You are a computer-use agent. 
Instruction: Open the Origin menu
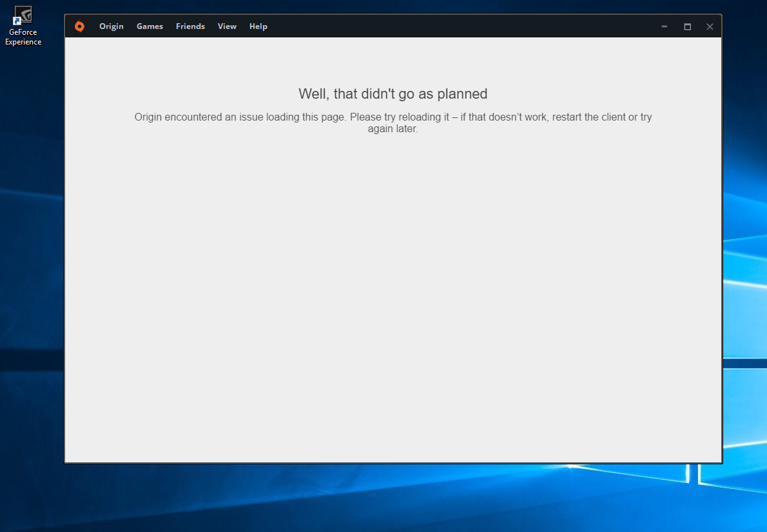coord(111,26)
